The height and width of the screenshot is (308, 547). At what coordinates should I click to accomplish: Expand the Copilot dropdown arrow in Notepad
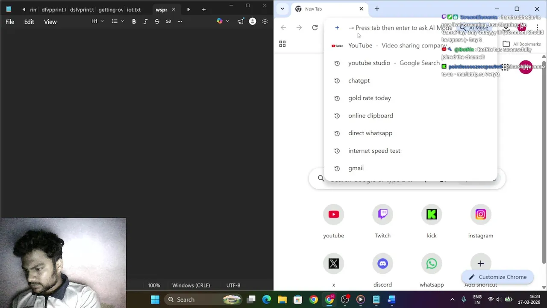click(x=227, y=21)
